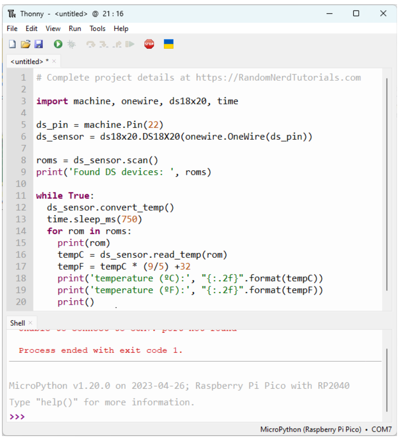
Task: Open a file using the folder icon
Action: (26, 44)
